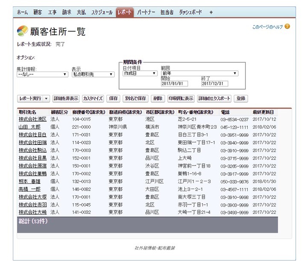308x270 pixels.
Task: Click the 終了 date field 2017/12/31
Action: (x=214, y=84)
